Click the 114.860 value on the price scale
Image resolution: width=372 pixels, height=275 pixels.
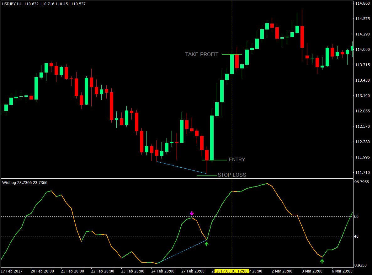pyautogui.click(x=363, y=3)
